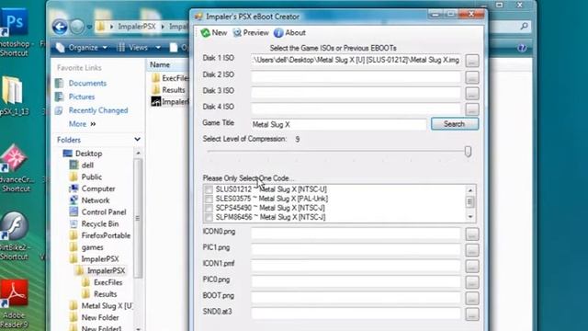Viewport: 588px width, 331px height.
Task: Open Results folder in file list
Action: point(169,90)
